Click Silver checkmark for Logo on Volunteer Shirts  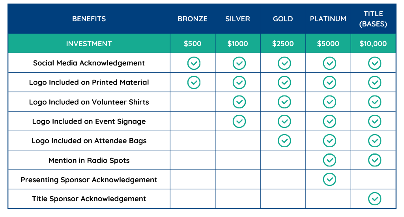pos(239,102)
